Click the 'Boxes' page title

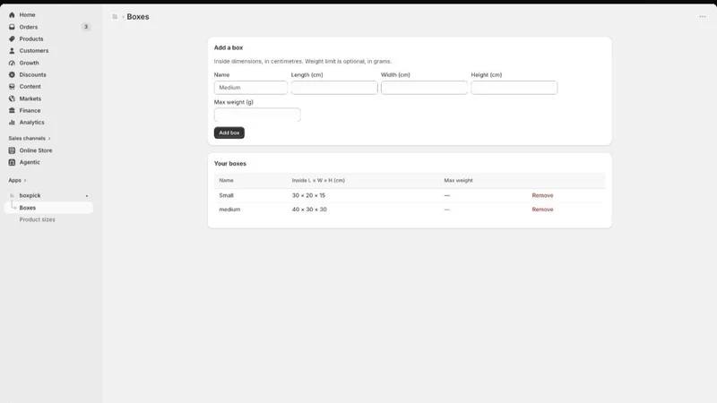pyautogui.click(x=138, y=16)
